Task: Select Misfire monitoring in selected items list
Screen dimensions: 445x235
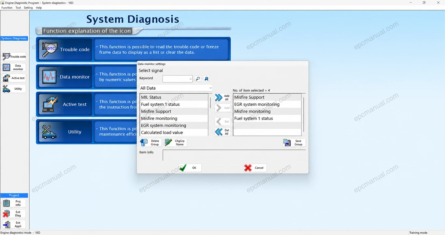Action: click(x=267, y=111)
